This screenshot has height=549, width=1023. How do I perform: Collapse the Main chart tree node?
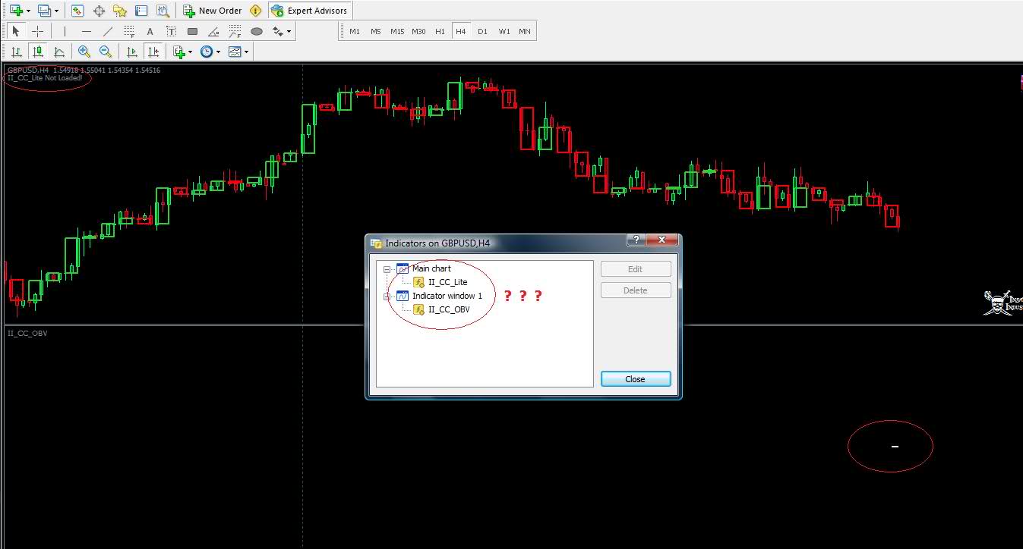coord(387,269)
